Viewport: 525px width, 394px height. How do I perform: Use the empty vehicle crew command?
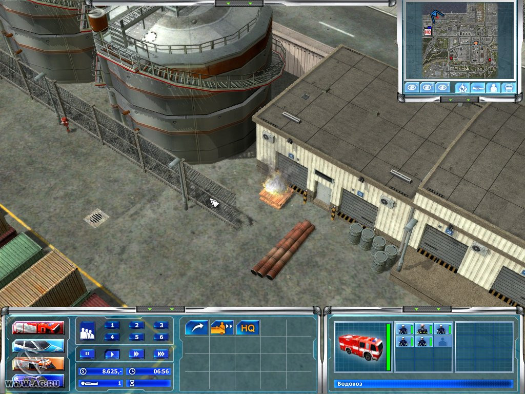pyautogui.click(x=222, y=327)
